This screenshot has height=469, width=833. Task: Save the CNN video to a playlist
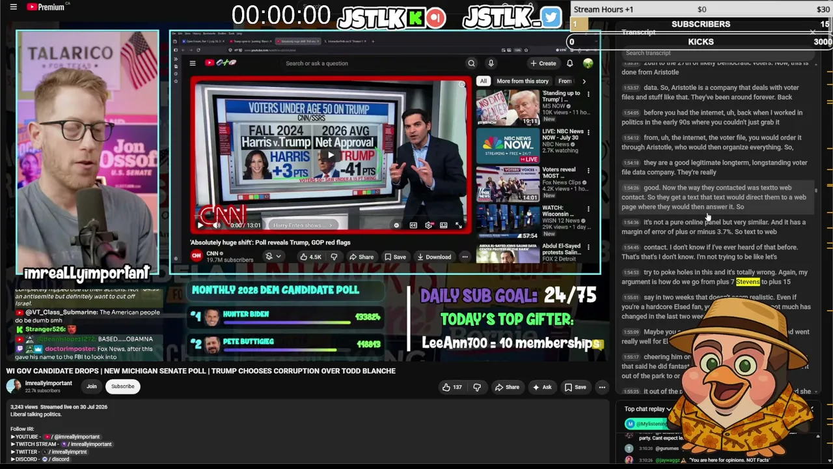point(394,257)
